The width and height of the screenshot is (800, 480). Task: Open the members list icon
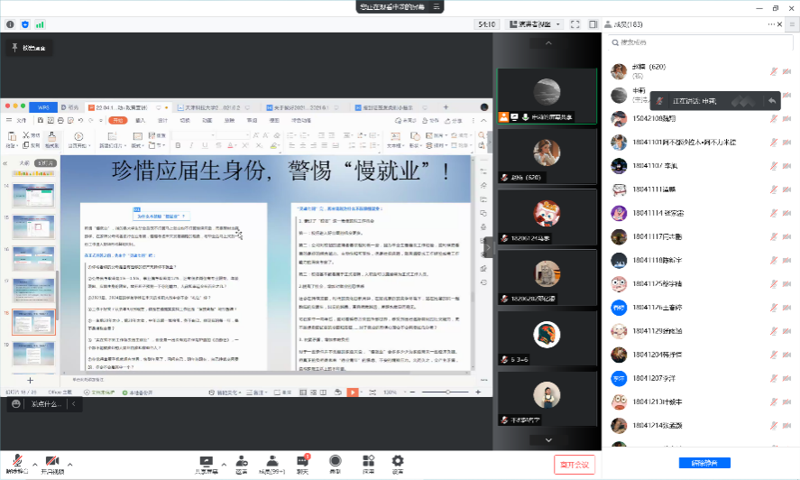pyautogui.click(x=271, y=461)
